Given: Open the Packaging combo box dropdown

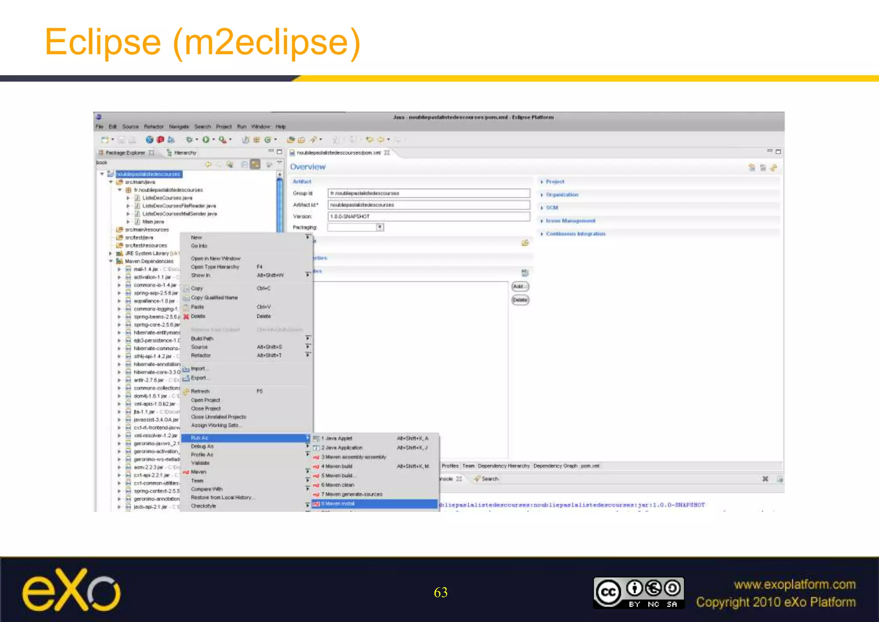Looking at the screenshot, I should [x=380, y=227].
